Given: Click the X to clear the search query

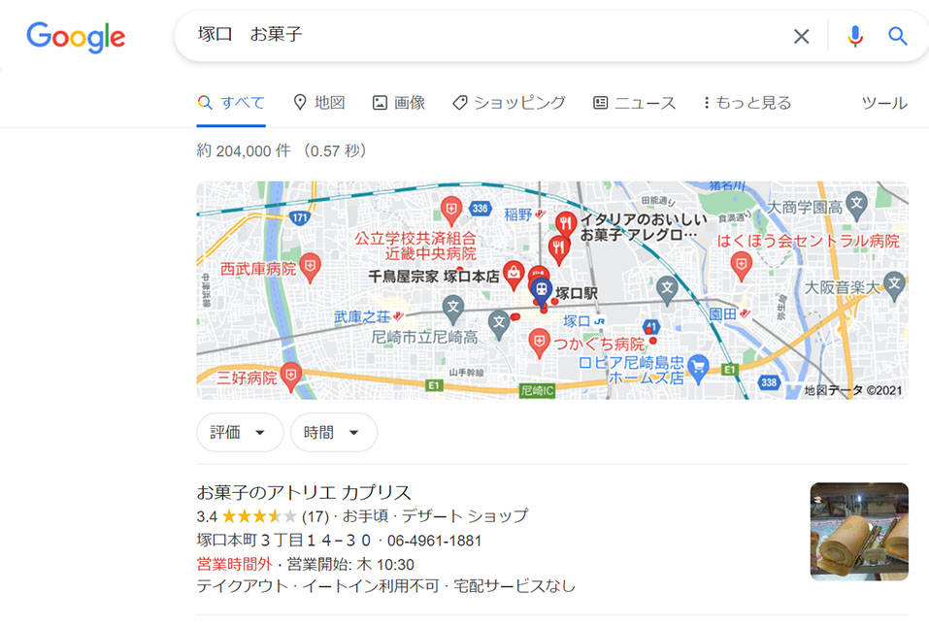Looking at the screenshot, I should [802, 36].
